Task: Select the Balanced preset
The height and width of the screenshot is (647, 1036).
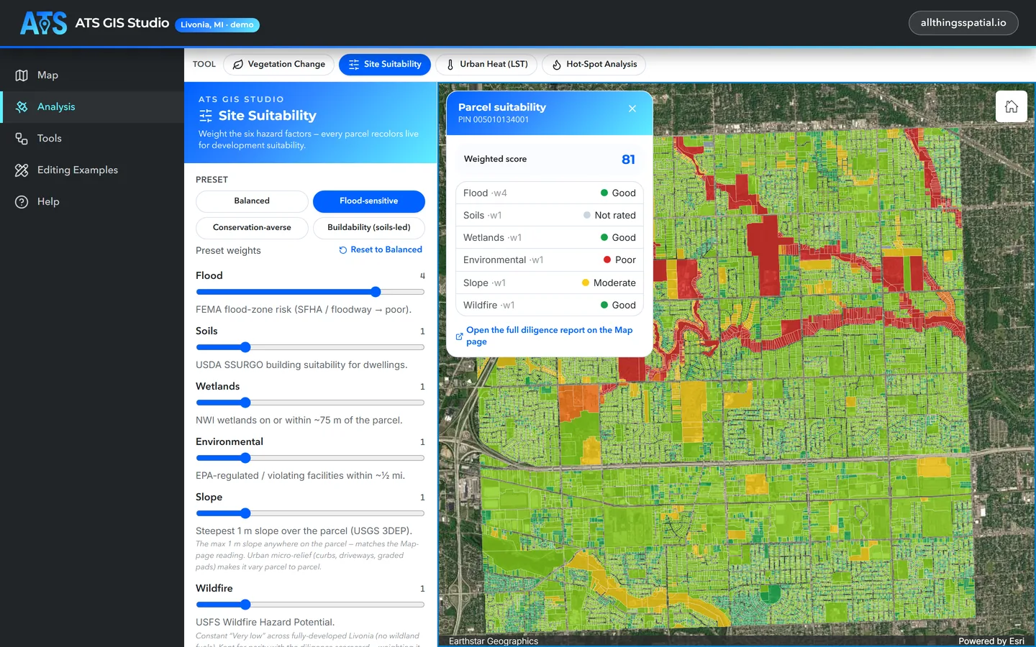Action: [252, 201]
